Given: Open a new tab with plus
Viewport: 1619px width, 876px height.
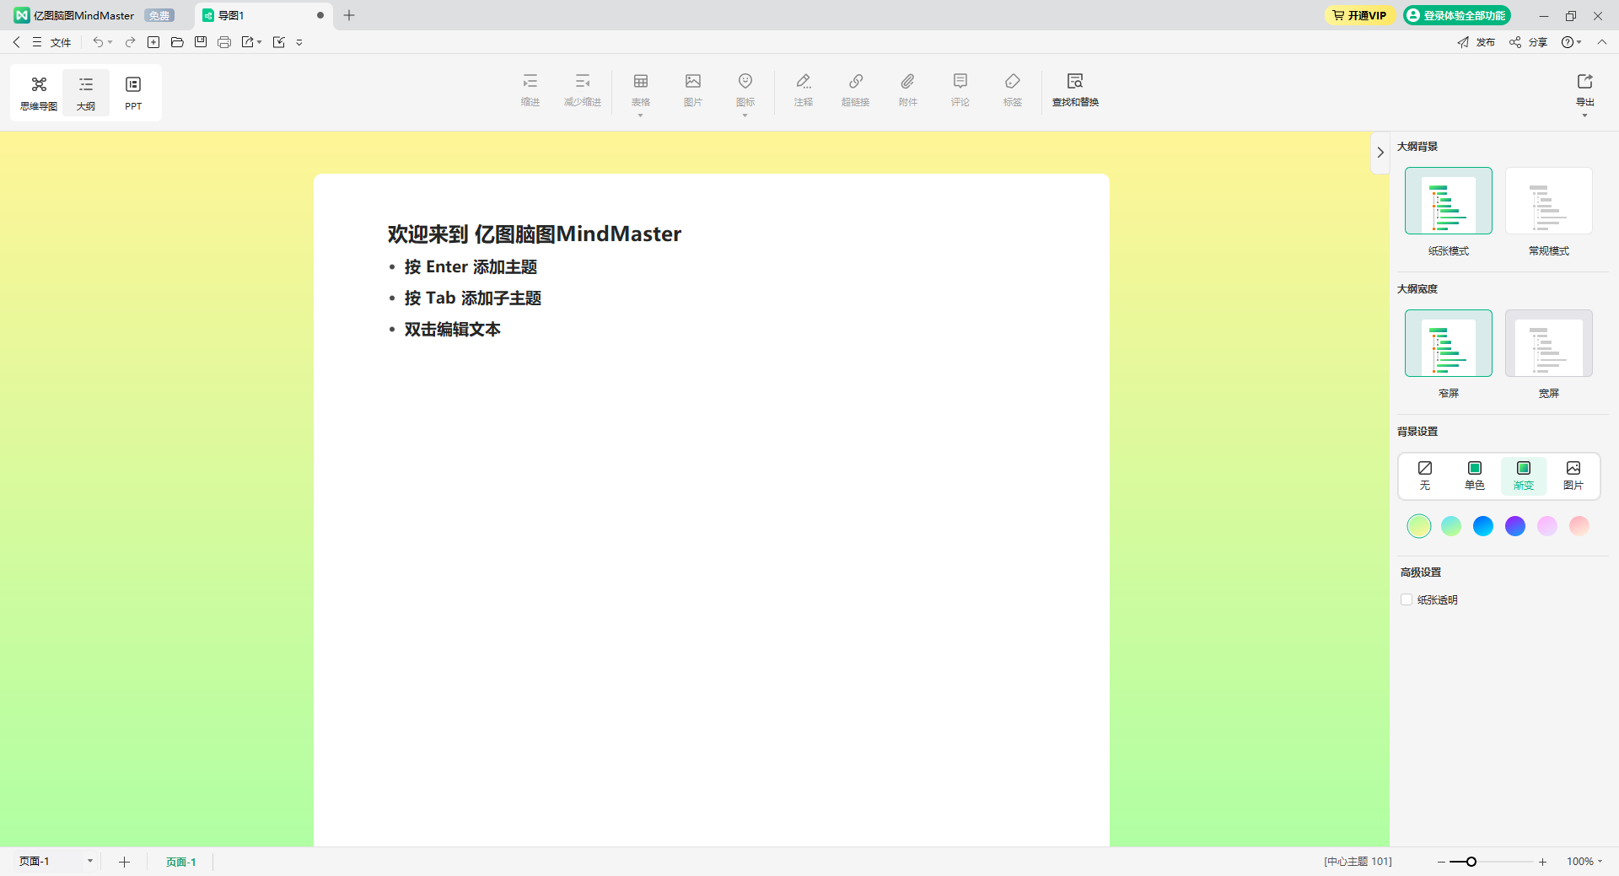Looking at the screenshot, I should point(349,15).
